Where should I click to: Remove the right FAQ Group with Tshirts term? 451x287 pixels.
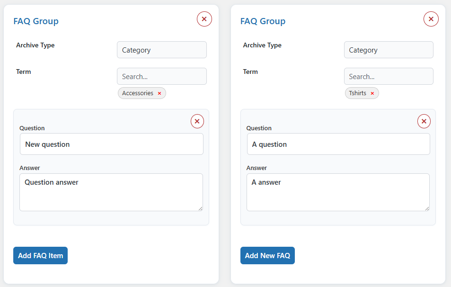pyautogui.click(x=431, y=19)
